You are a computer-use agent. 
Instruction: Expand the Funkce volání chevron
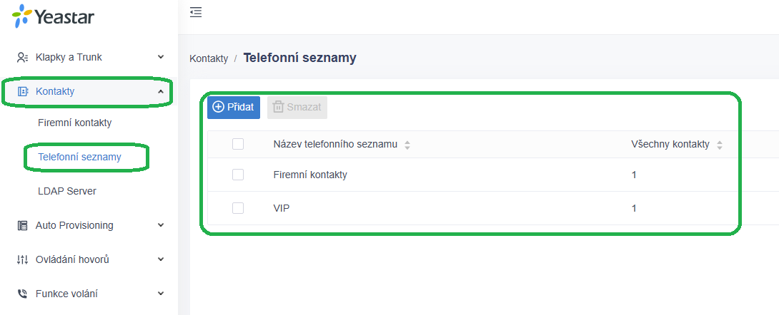click(161, 293)
